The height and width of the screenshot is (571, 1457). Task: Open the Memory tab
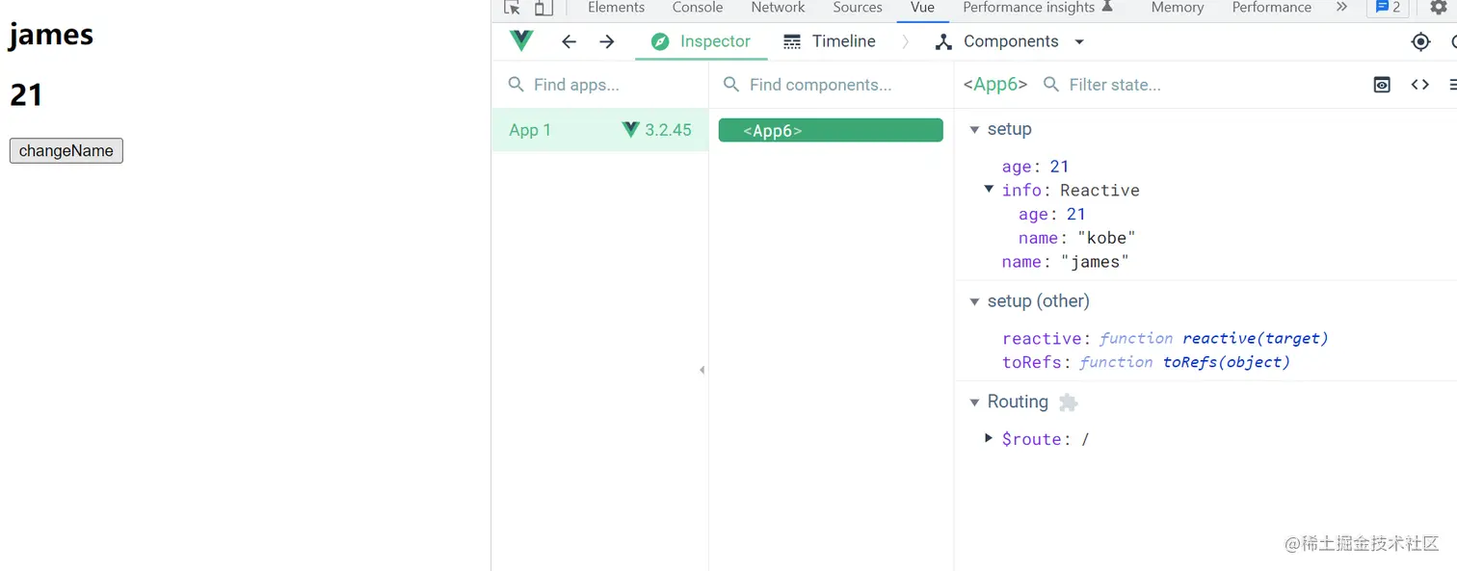click(1178, 8)
